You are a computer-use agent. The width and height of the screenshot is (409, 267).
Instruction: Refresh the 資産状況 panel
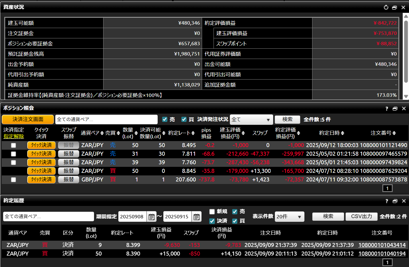pyautogui.click(x=386, y=7)
